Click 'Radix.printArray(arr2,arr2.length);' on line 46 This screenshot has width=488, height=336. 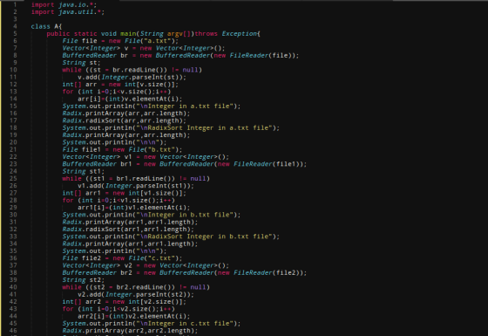130,331
